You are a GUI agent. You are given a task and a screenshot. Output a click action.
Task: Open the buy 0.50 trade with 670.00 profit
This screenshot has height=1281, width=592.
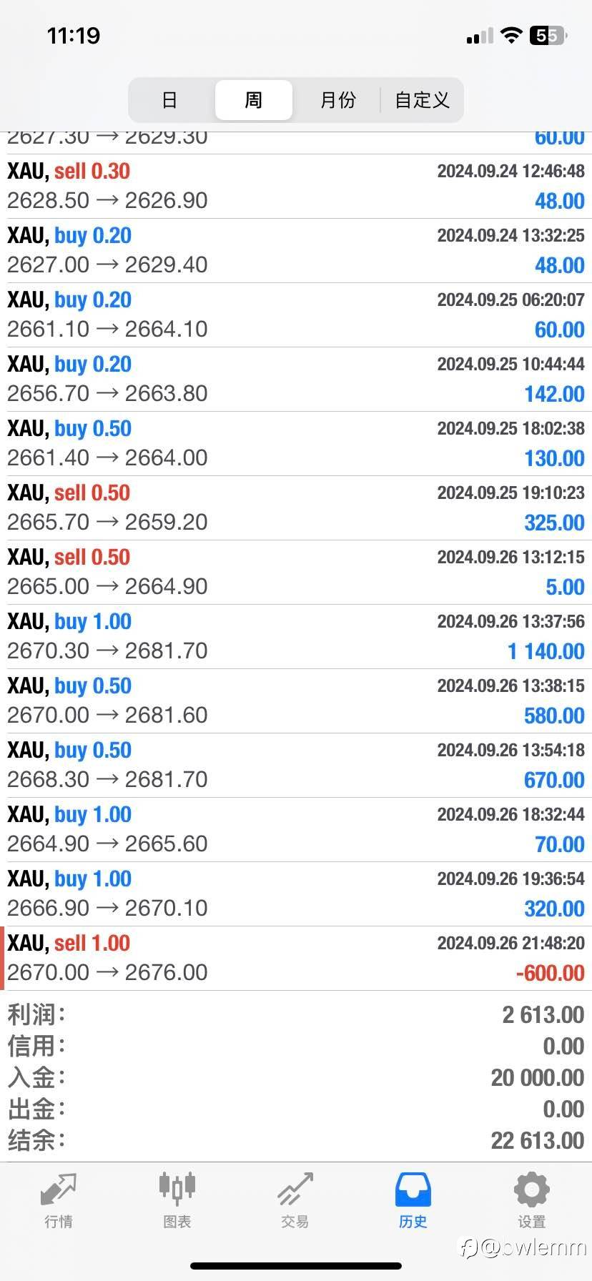click(296, 765)
